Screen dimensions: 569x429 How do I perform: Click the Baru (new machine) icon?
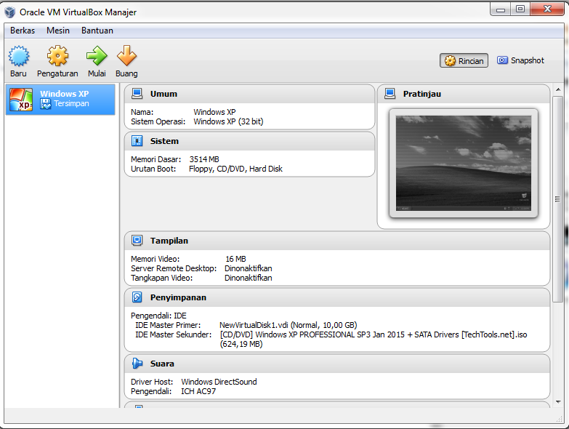pos(19,56)
